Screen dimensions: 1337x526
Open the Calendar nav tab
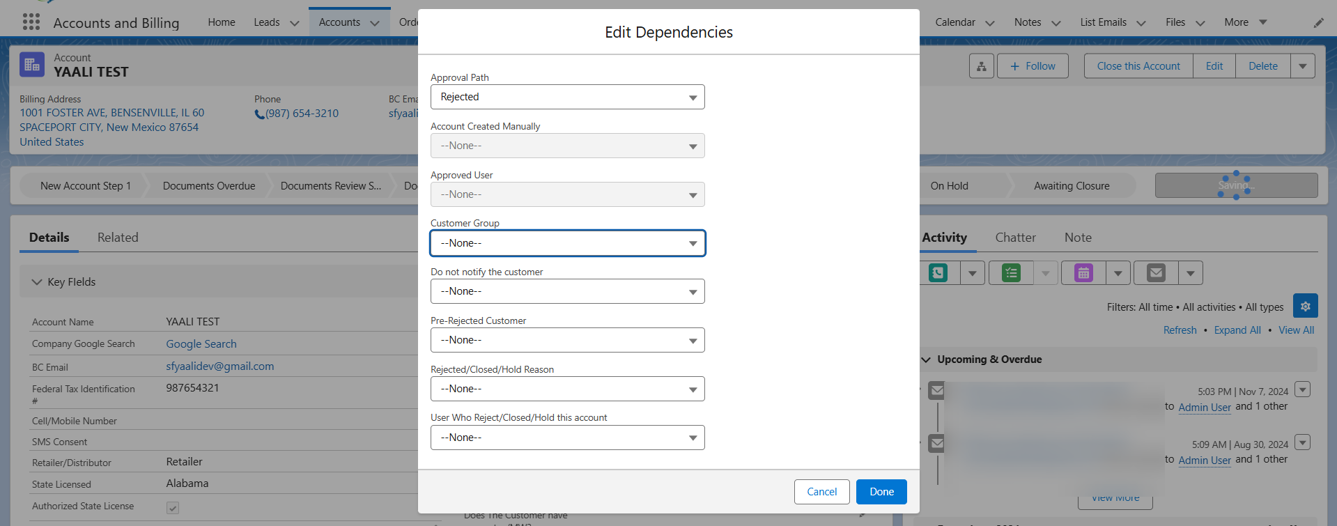pos(955,22)
